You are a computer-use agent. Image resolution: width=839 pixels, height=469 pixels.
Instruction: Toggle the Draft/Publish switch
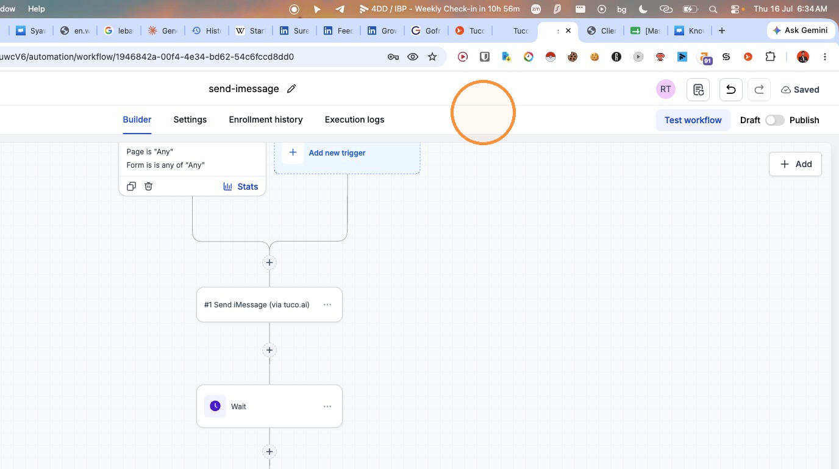pyautogui.click(x=774, y=120)
